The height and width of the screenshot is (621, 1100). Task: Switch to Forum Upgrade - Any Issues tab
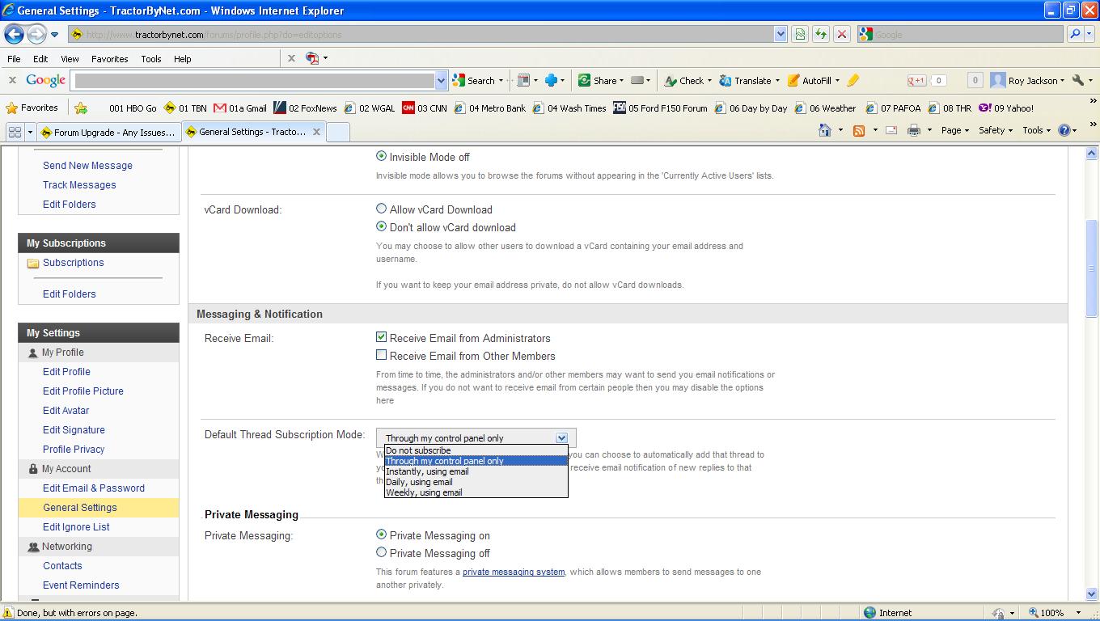[108, 133]
